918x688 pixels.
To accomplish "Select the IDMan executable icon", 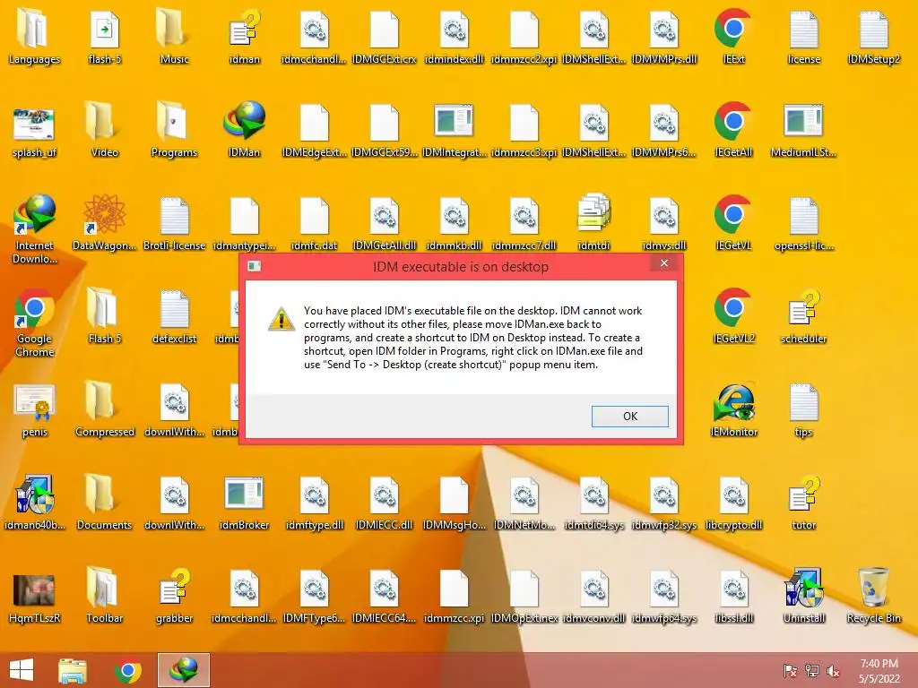I will pos(244,122).
